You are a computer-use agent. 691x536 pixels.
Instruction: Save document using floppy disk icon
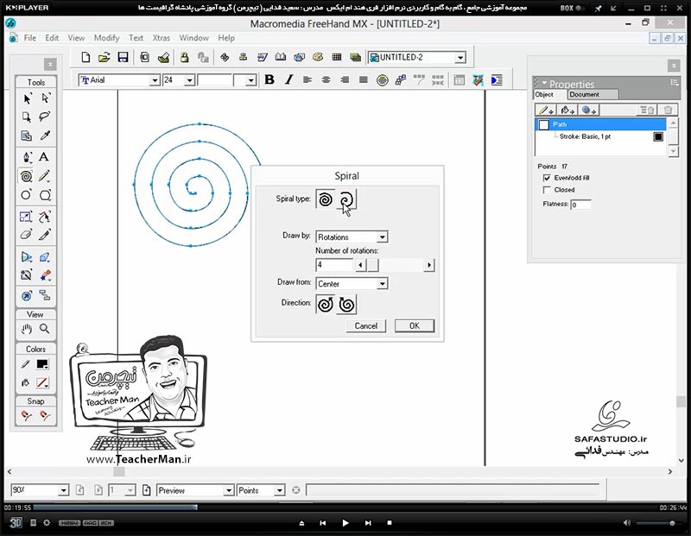(x=123, y=57)
